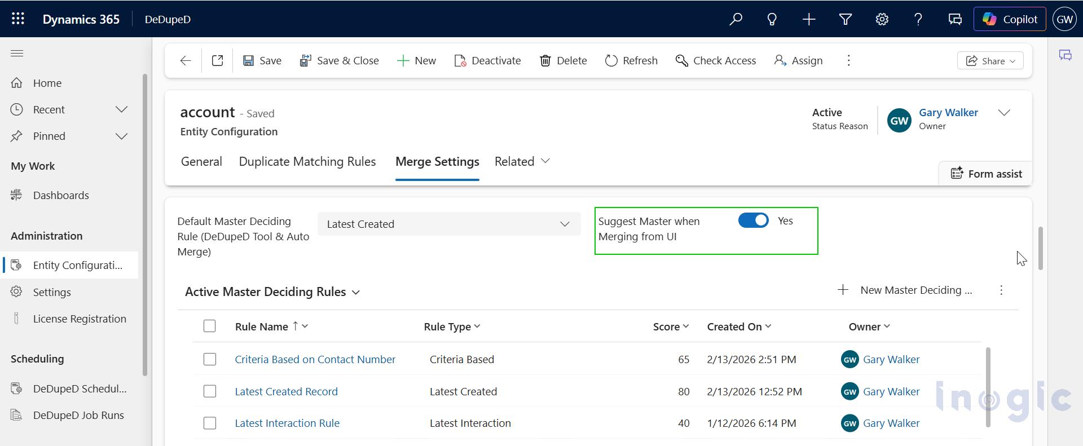This screenshot has height=446, width=1083.
Task: Open Created On column header menu
Action: click(x=739, y=326)
